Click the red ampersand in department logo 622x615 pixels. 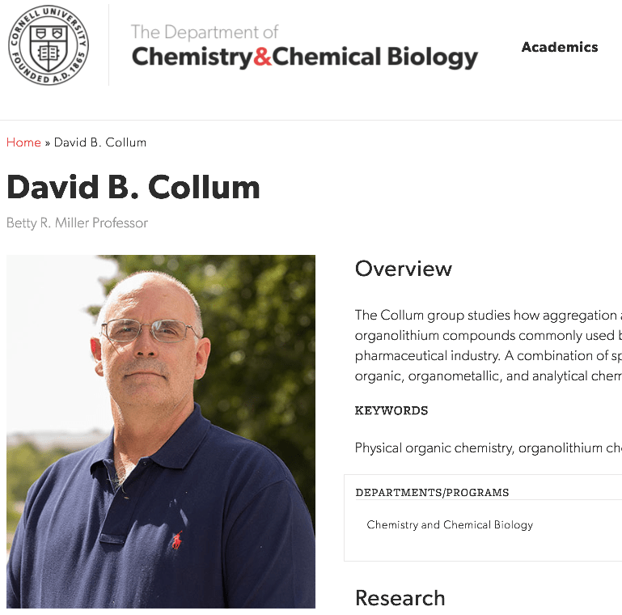click(262, 57)
